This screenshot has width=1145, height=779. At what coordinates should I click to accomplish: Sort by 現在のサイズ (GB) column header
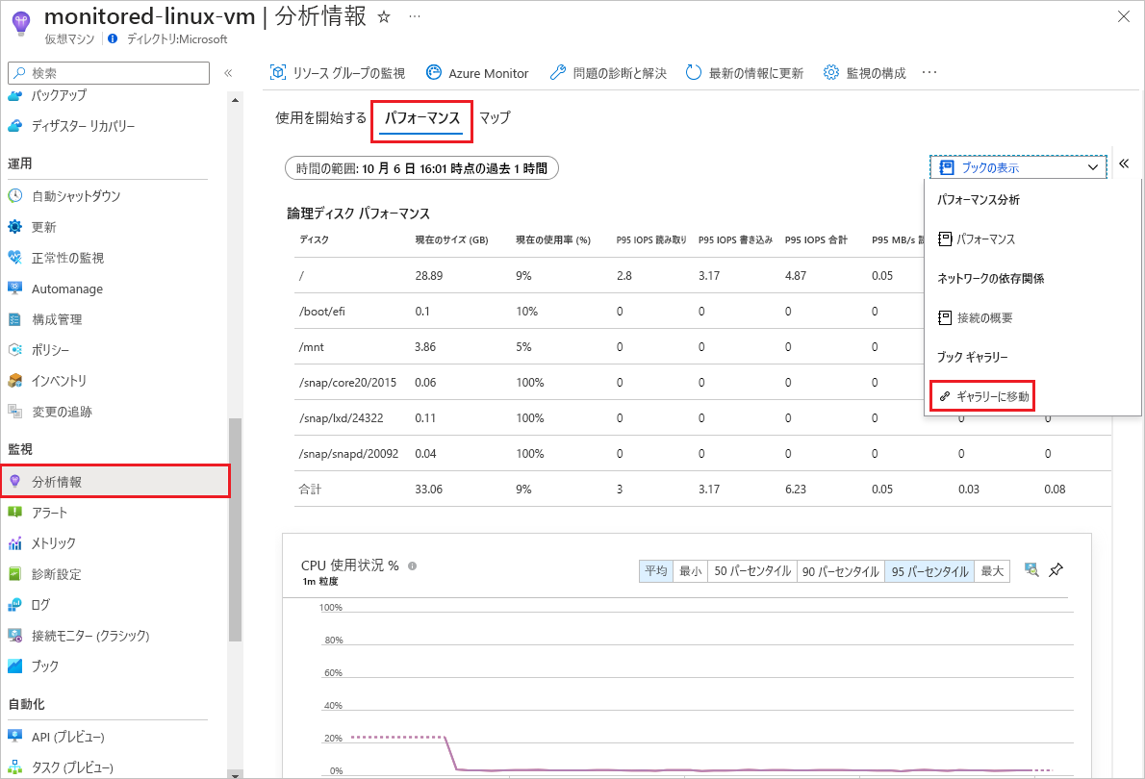point(451,239)
